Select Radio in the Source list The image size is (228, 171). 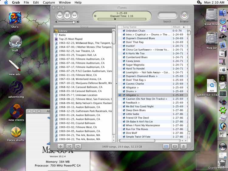pos(83,35)
